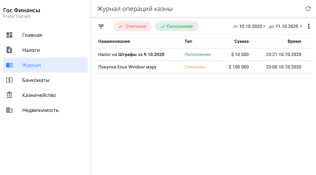316x175 pixels.
Task: Sort by the Сумма column header
Action: point(241,41)
